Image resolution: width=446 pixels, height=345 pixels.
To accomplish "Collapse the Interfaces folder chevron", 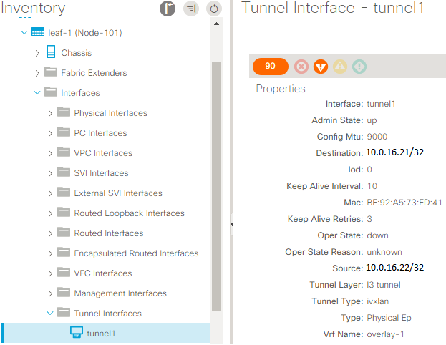I will tap(37, 93).
